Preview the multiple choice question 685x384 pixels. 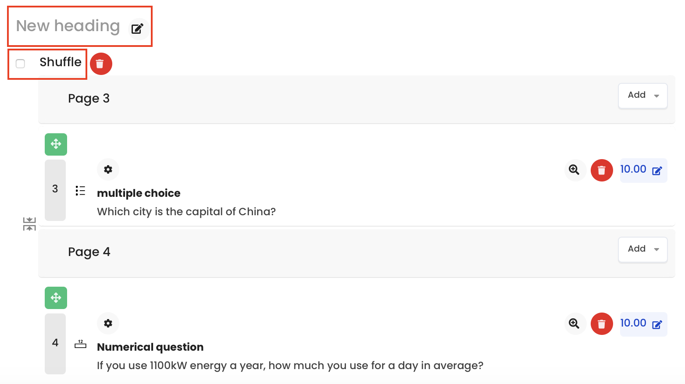pos(575,170)
